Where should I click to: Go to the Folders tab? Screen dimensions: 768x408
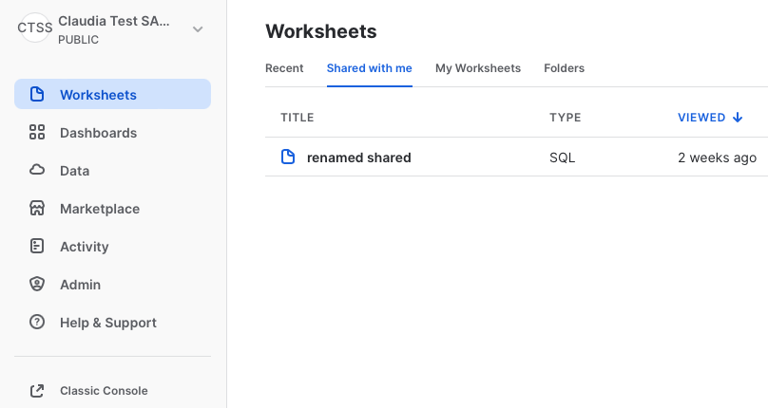[564, 68]
